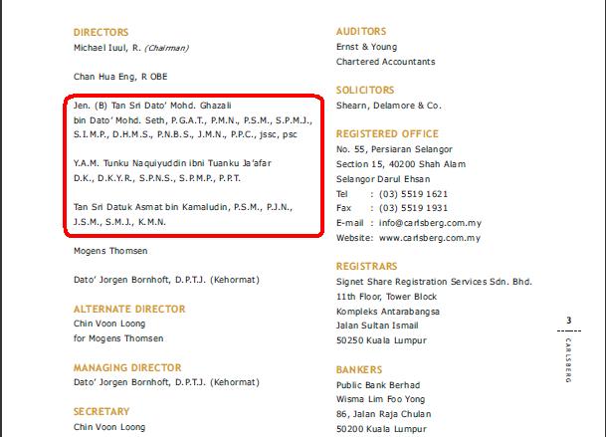Click the page number 3

pyautogui.click(x=569, y=321)
